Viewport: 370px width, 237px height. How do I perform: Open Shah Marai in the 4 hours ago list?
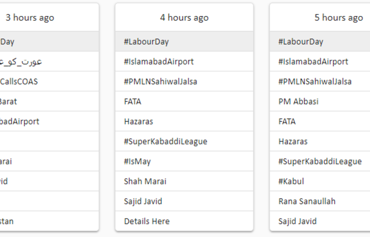[x=184, y=181]
